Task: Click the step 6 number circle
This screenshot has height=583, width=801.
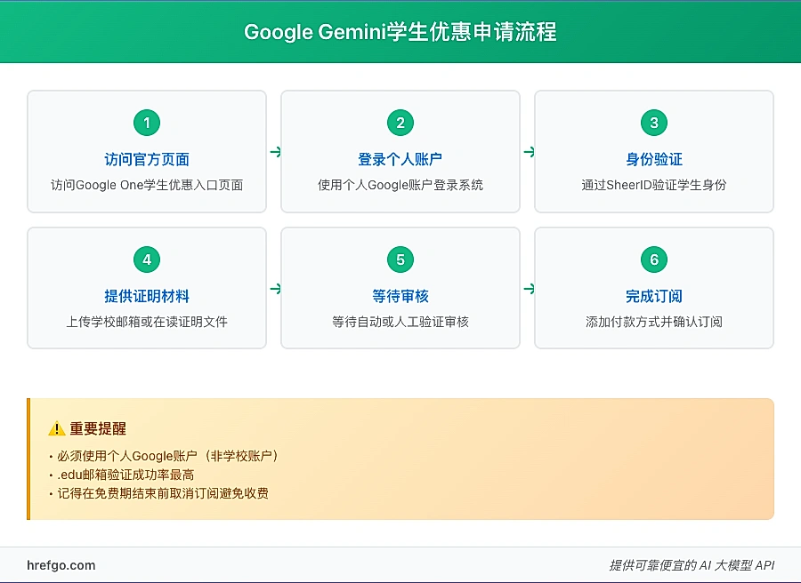Action: (654, 260)
